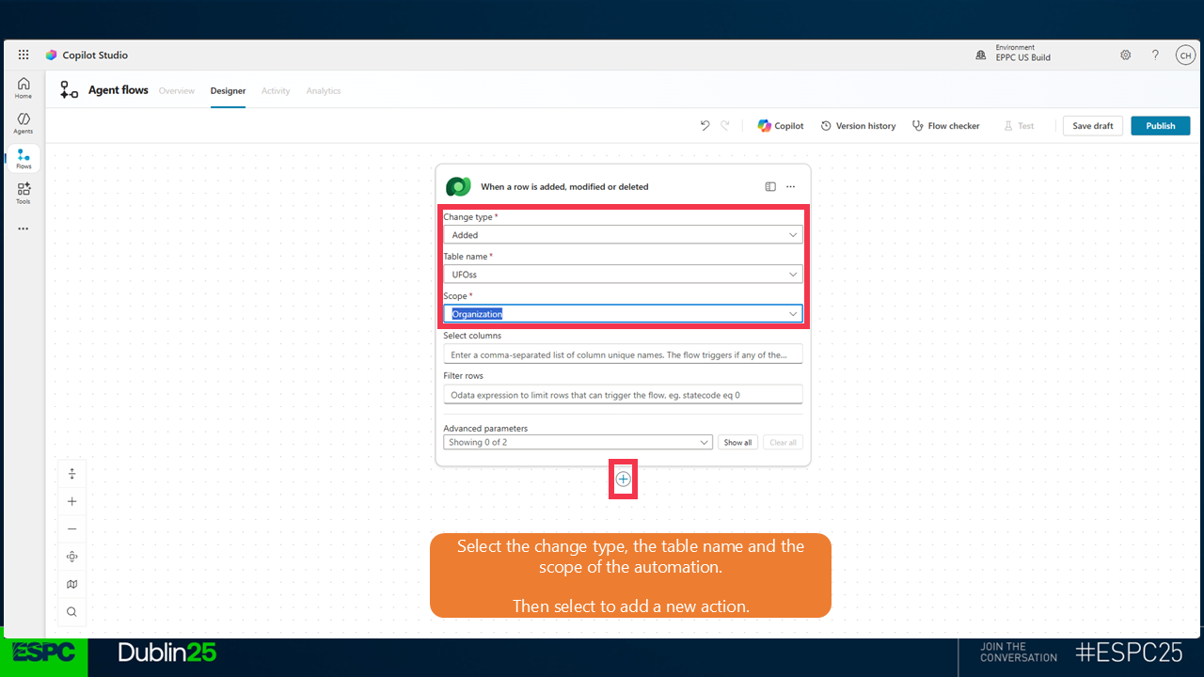The height and width of the screenshot is (677, 1204).
Task: Open the app launcher waffle icon
Action: pos(24,55)
